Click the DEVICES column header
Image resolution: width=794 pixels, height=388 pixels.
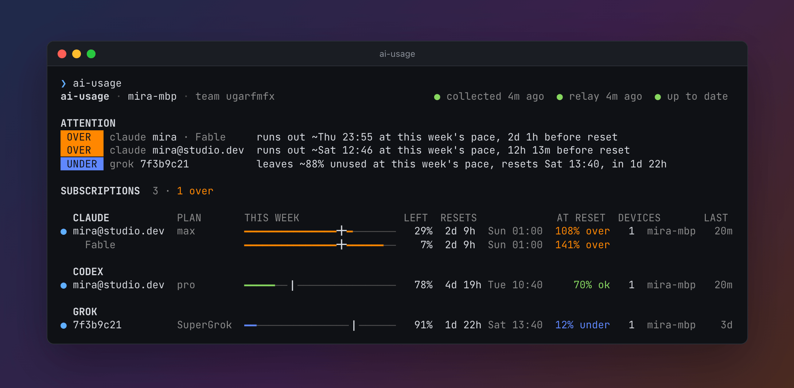(x=639, y=218)
